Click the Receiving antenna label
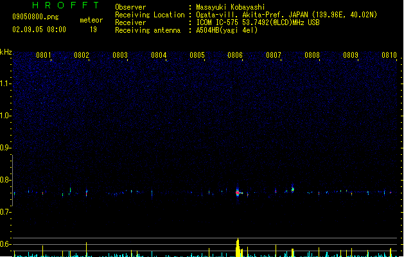Image resolution: width=404 pixels, height=257 pixels. click(148, 30)
